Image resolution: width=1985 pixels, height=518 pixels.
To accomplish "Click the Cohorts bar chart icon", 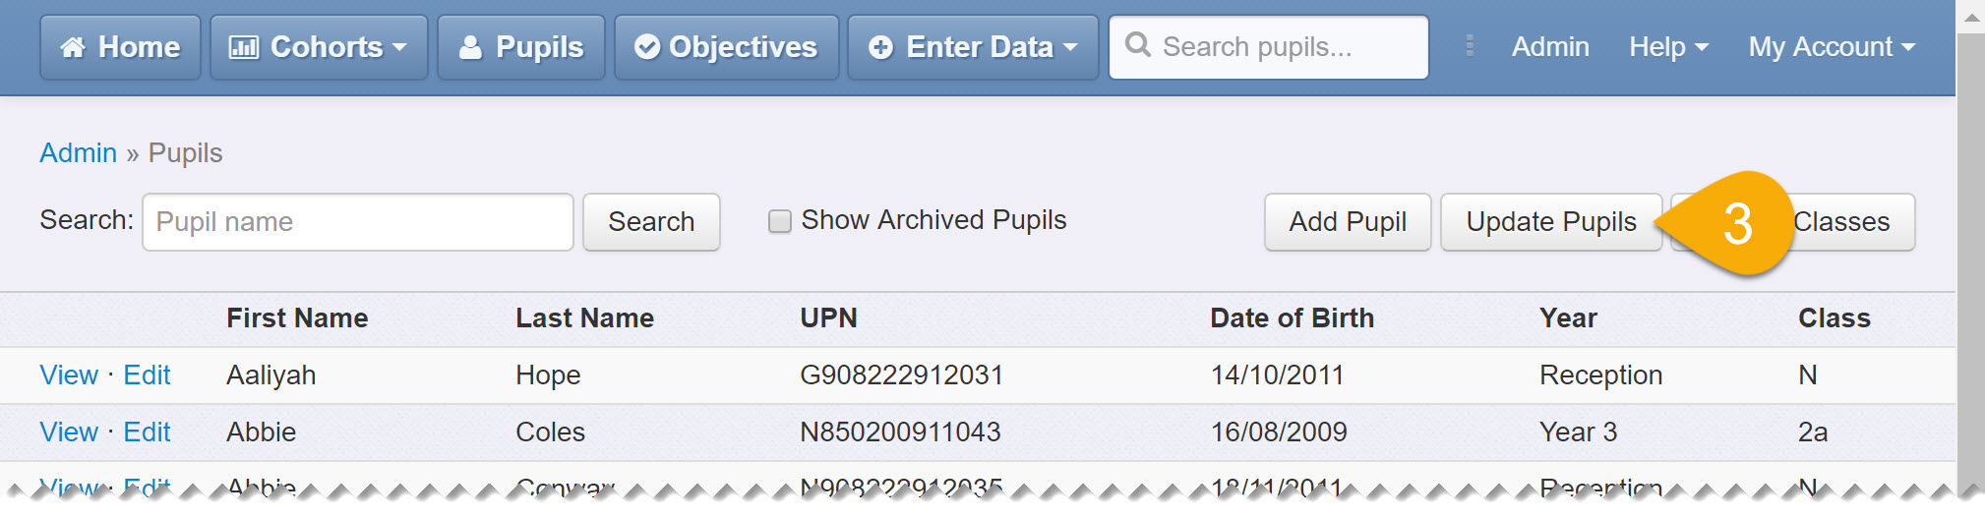I will [243, 47].
